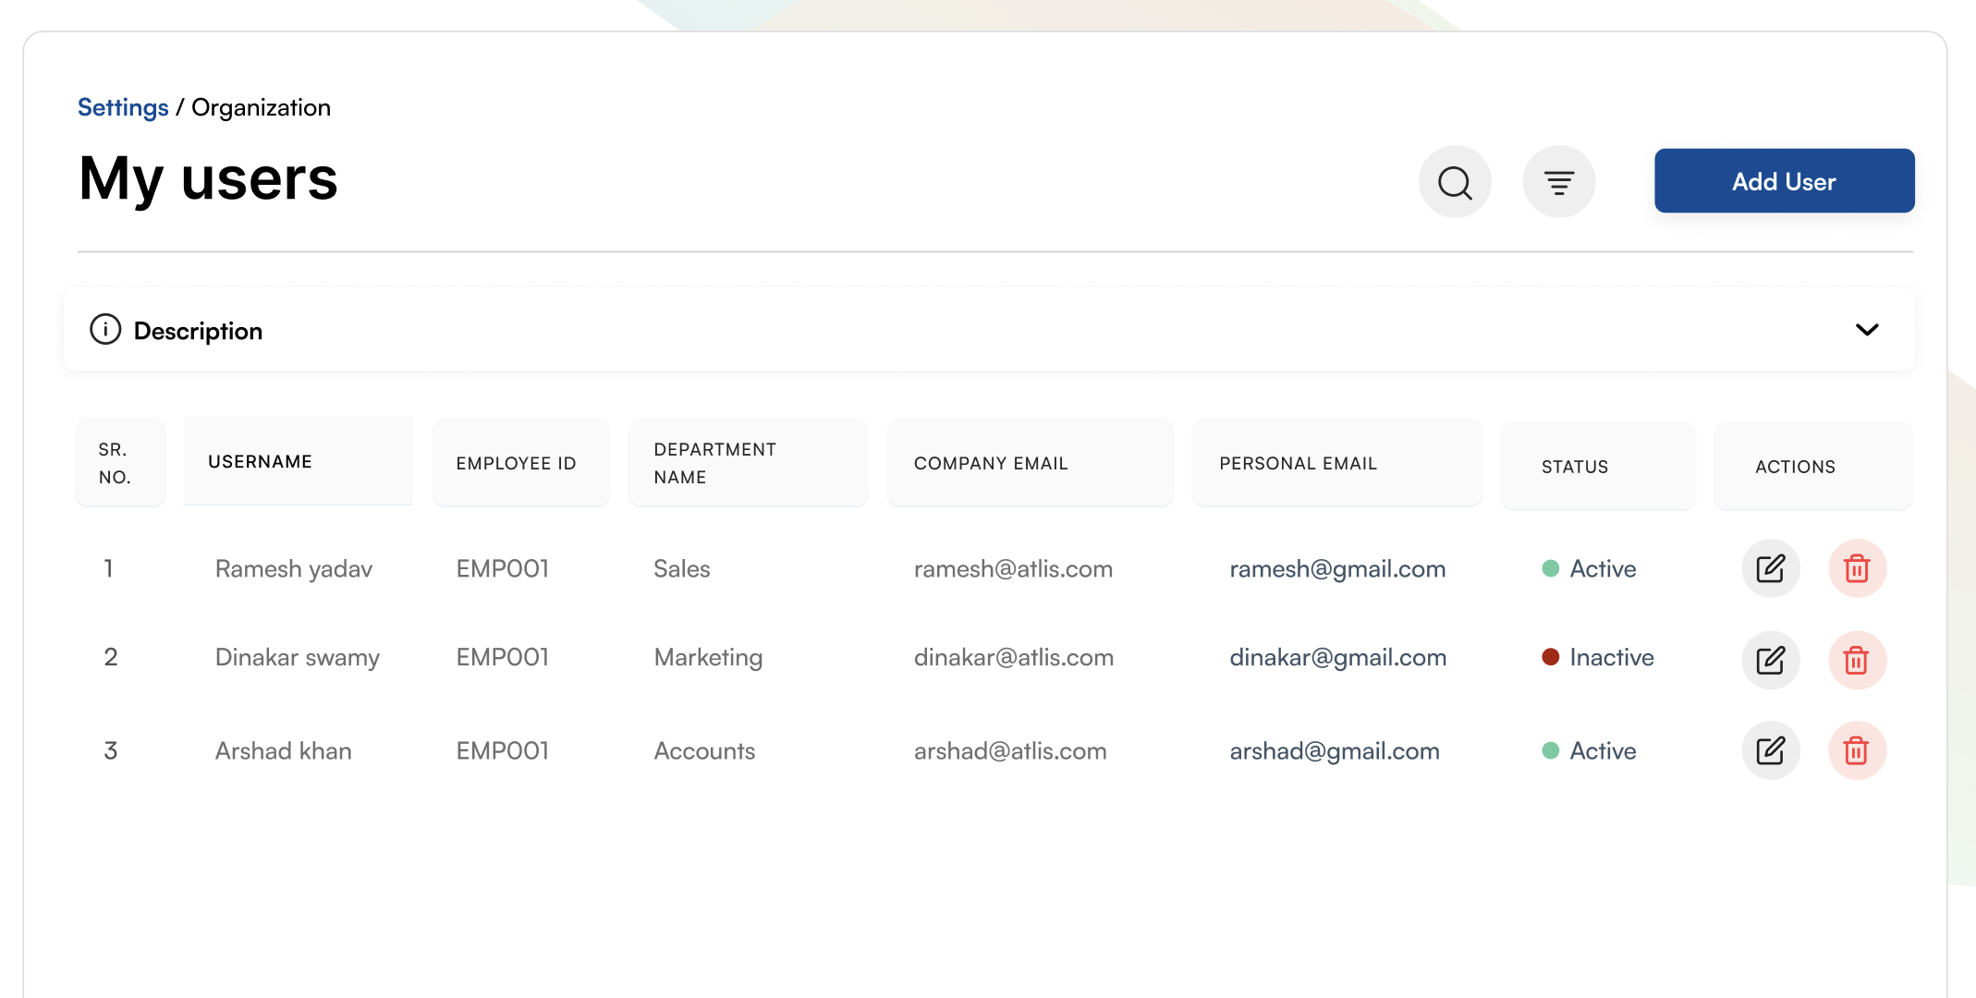This screenshot has height=998, width=1976.
Task: Click the Add User button
Action: click(1784, 181)
